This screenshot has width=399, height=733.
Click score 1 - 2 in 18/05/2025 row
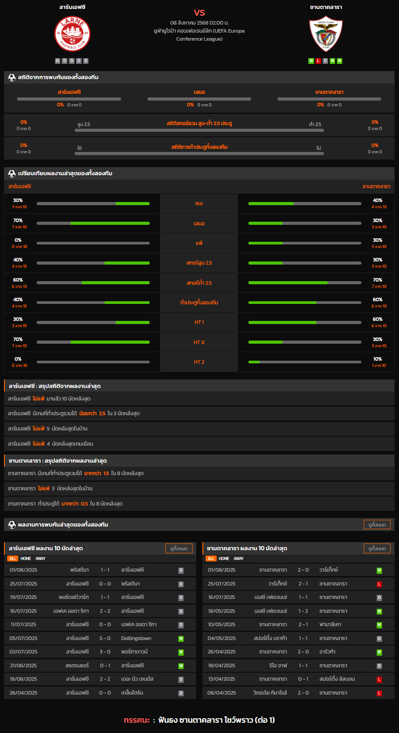pyautogui.click(x=303, y=611)
